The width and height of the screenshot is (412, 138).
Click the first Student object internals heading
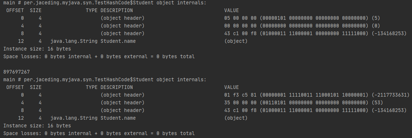pos(105,3)
